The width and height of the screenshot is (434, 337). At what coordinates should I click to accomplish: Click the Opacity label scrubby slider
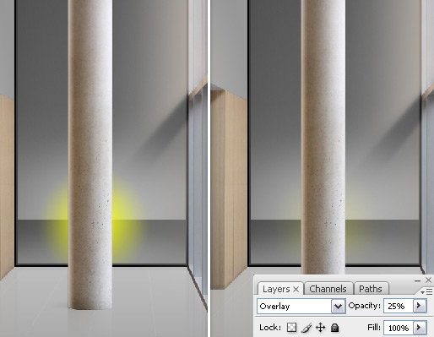(365, 306)
